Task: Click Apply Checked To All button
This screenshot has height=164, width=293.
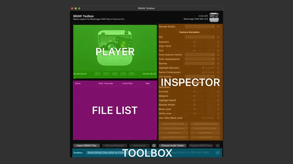Action: click(173, 137)
